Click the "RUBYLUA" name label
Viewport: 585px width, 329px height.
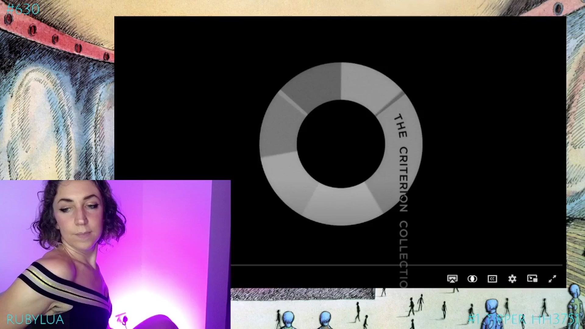point(35,320)
